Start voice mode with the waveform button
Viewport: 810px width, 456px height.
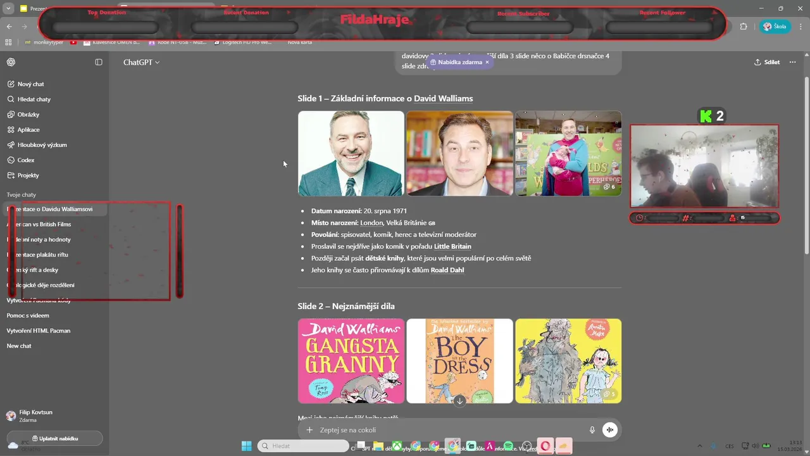pyautogui.click(x=610, y=430)
